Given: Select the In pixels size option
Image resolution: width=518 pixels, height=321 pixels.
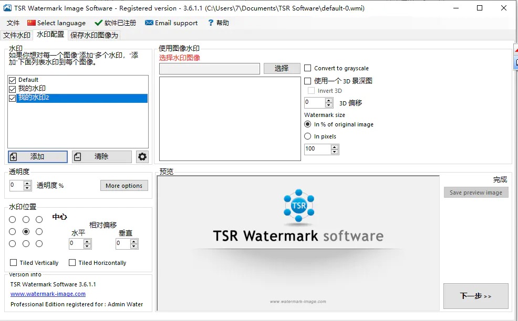Looking at the screenshot, I should coord(307,136).
